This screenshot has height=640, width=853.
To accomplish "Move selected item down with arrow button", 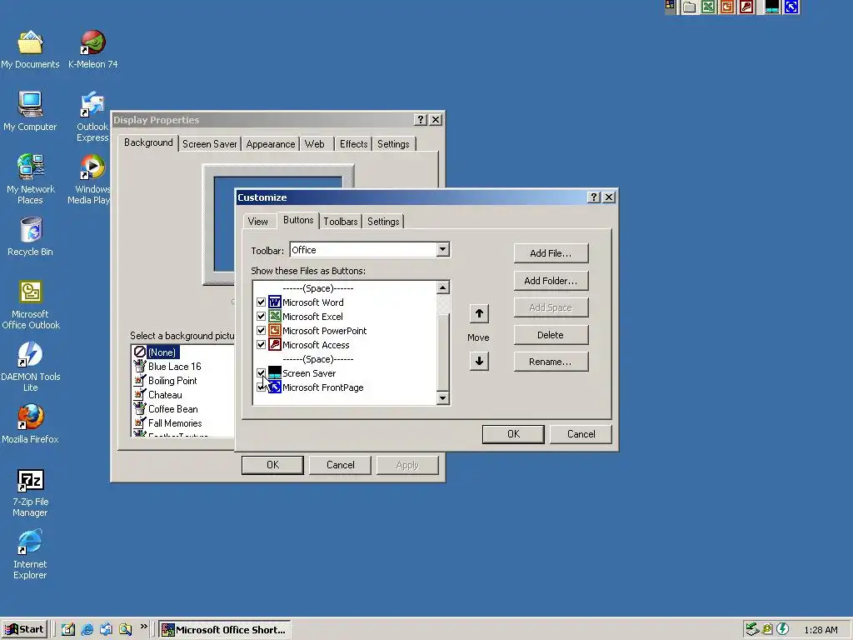I will (479, 361).
